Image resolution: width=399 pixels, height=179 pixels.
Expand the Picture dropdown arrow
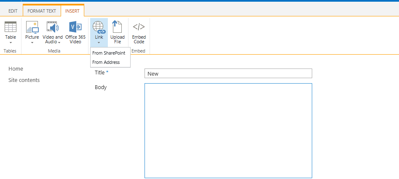click(x=32, y=43)
